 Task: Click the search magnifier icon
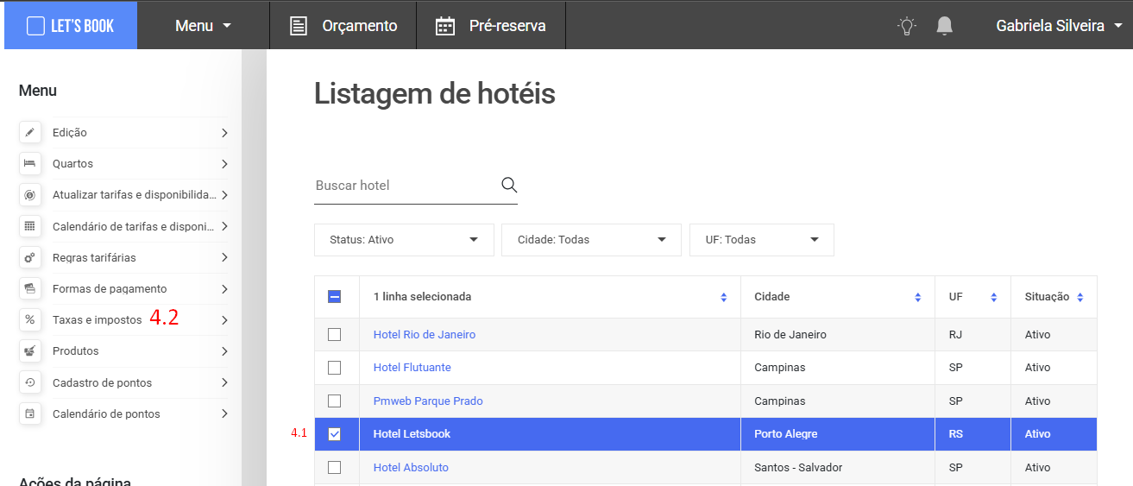pos(509,185)
